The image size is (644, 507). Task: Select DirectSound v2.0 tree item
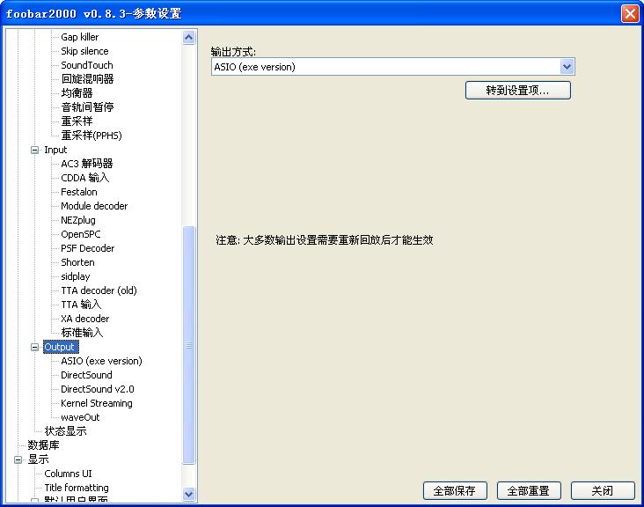point(98,389)
